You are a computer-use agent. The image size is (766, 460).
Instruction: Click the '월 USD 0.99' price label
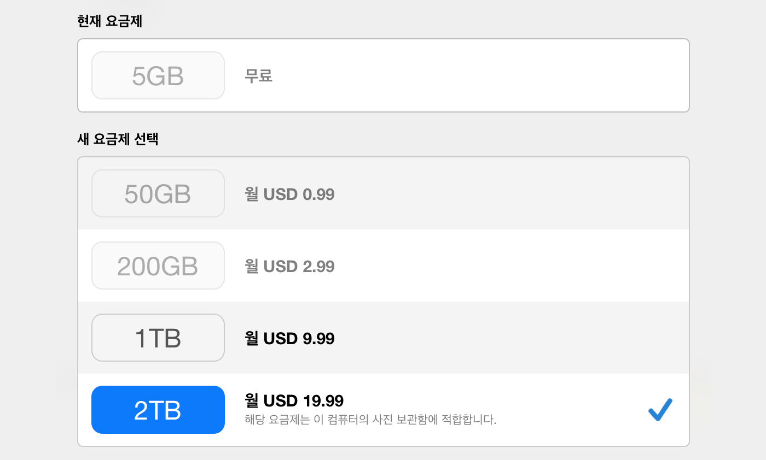[290, 194]
